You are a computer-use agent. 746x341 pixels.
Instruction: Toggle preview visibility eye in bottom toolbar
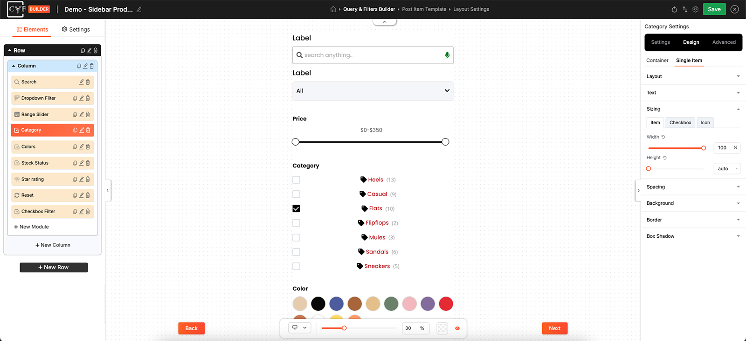[x=457, y=328]
